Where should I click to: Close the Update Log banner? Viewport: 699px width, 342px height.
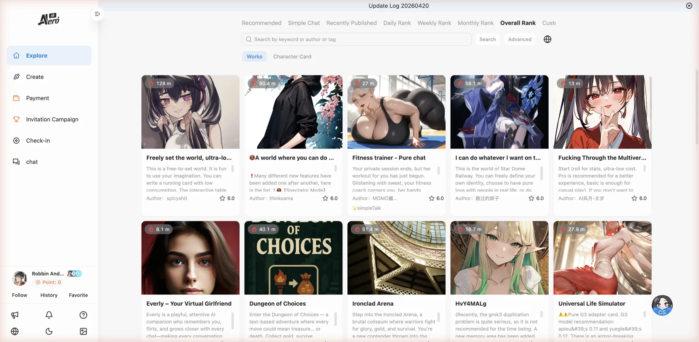pyautogui.click(x=689, y=6)
